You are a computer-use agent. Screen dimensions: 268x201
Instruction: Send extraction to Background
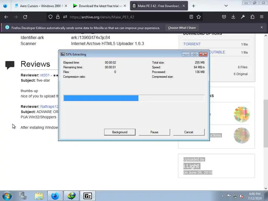tap(120, 132)
